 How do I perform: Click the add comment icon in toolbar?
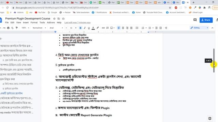(x=108, y=28)
